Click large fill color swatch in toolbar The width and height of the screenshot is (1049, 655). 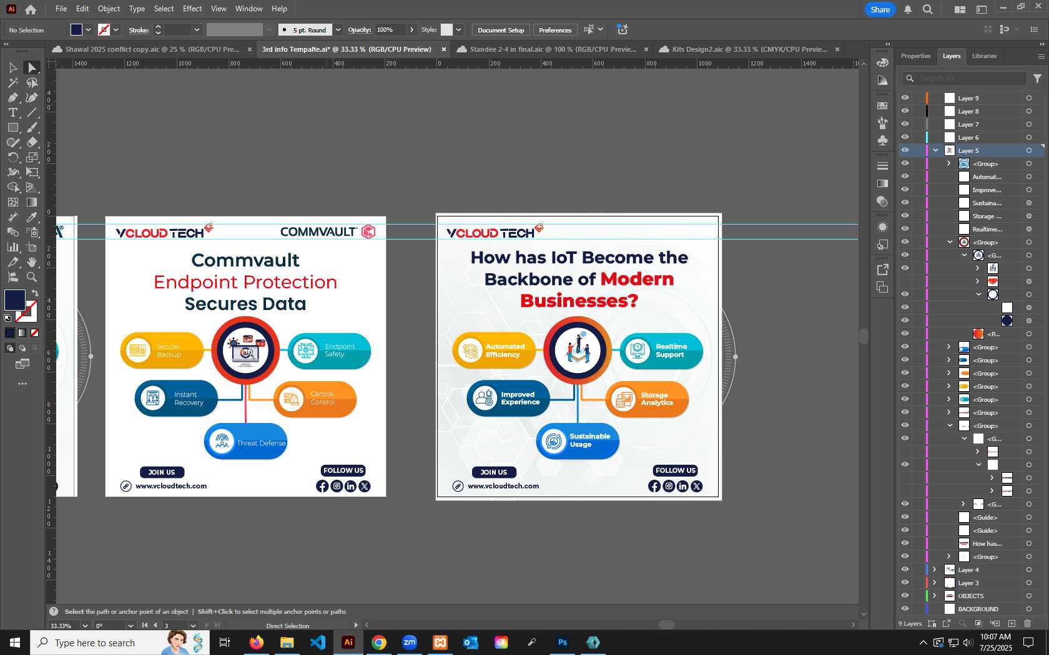(x=15, y=300)
